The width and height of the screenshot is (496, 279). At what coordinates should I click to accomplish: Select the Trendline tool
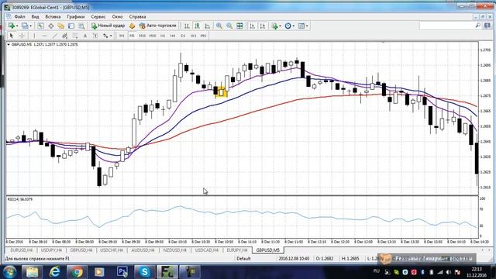(55, 36)
